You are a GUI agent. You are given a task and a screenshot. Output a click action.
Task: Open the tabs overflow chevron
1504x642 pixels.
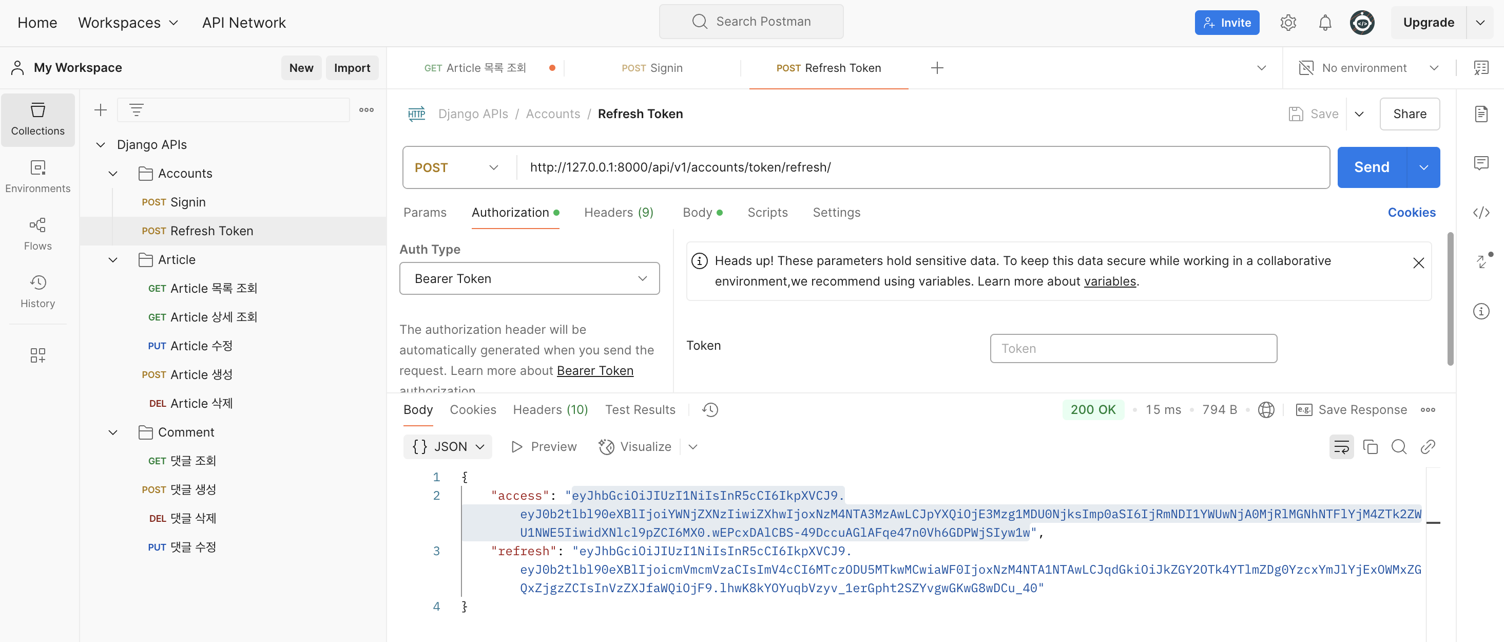coord(1261,68)
